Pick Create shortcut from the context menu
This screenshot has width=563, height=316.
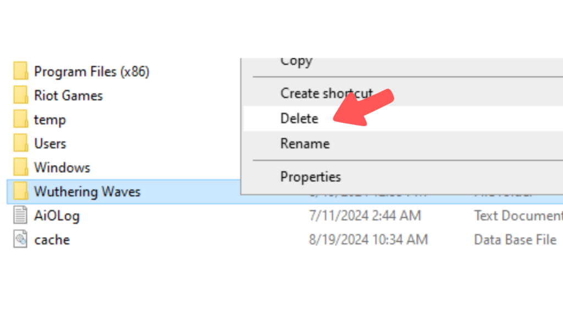(x=326, y=93)
